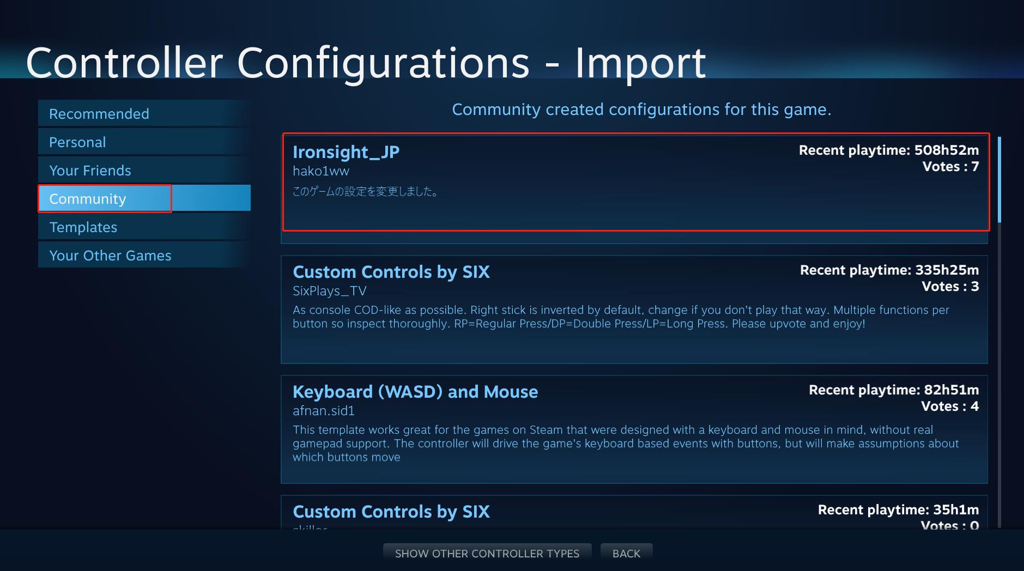
Task: Click the Japanese description under Ironsight_JP
Action: (365, 192)
